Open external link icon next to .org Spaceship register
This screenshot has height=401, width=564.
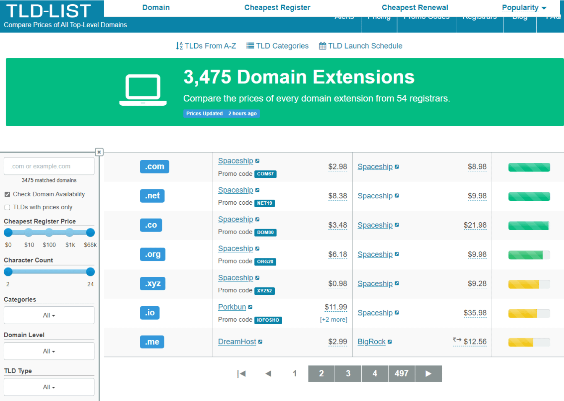(258, 249)
